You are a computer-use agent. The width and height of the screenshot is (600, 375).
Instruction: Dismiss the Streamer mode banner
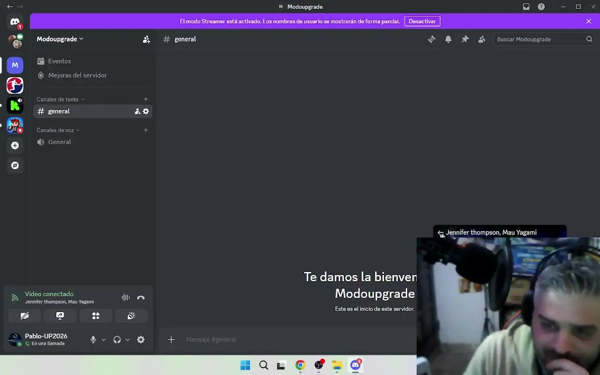(x=589, y=21)
